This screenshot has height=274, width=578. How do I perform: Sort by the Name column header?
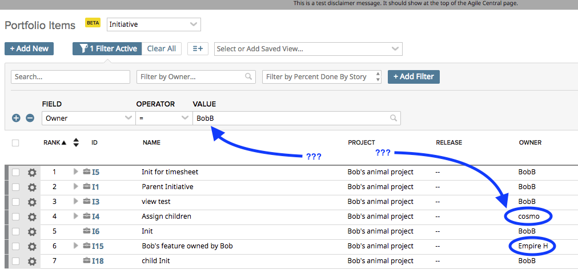click(151, 142)
